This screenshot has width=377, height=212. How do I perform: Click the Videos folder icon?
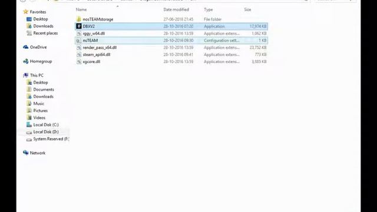point(29,118)
